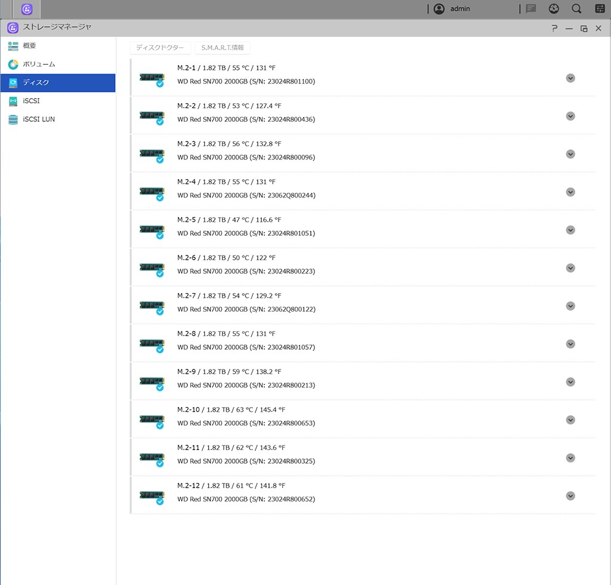Click serial text 23024R800213 line
Image resolution: width=611 pixels, height=585 pixels.
tap(246, 385)
